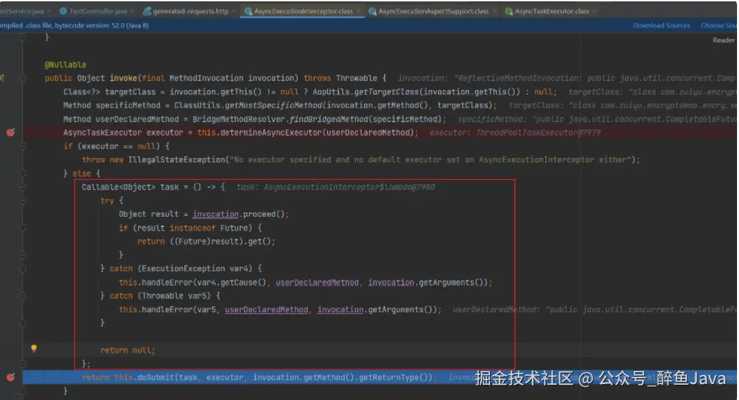Select the AsyncExecutionInterceptor.class tab
This screenshot has width=739, height=400.
tap(303, 11)
